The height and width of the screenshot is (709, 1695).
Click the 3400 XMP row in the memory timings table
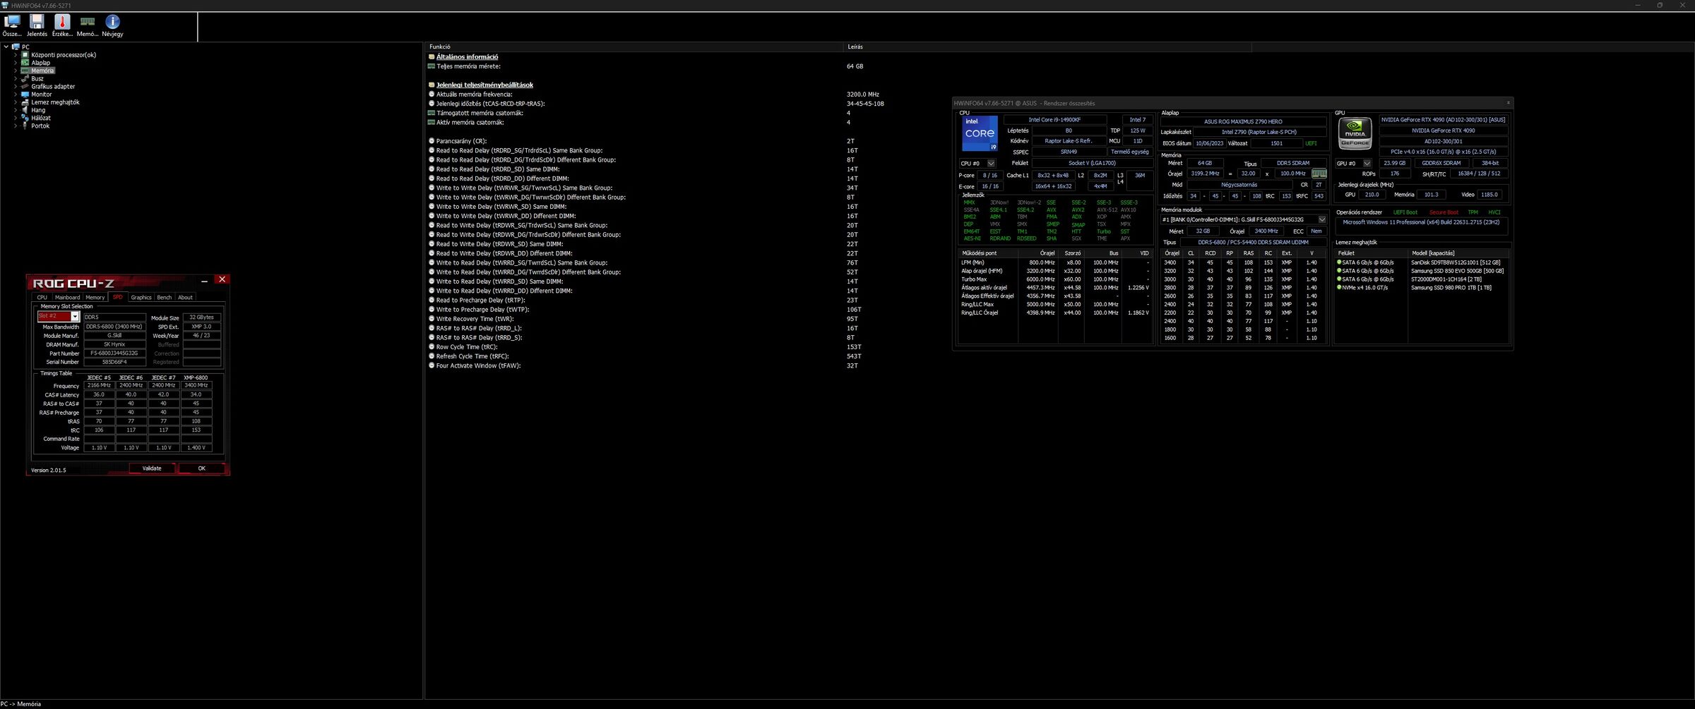coord(1244,262)
